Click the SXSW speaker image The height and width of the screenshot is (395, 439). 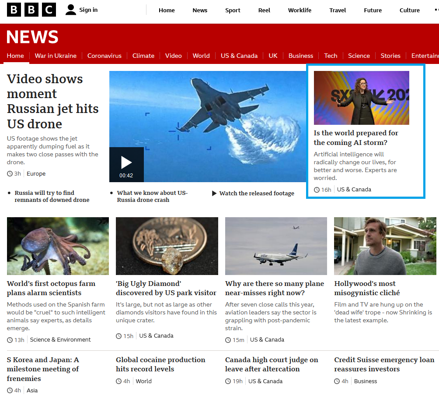tap(362, 98)
